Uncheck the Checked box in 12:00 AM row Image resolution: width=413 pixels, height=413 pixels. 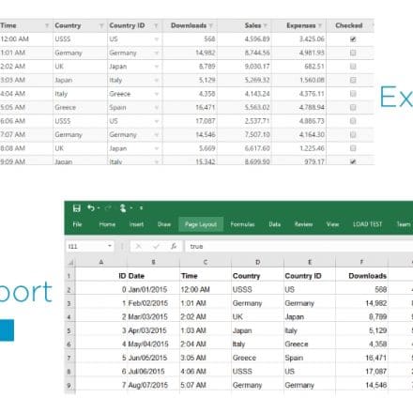click(353, 39)
